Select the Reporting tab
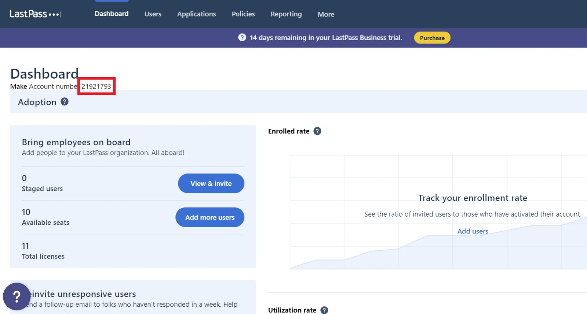 pyautogui.click(x=286, y=14)
